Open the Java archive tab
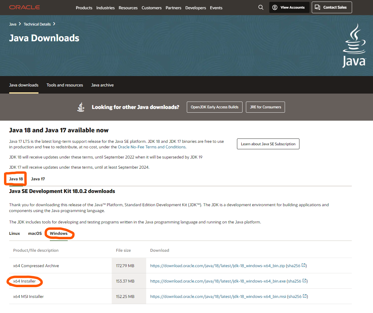This screenshot has width=373, height=313. click(102, 85)
